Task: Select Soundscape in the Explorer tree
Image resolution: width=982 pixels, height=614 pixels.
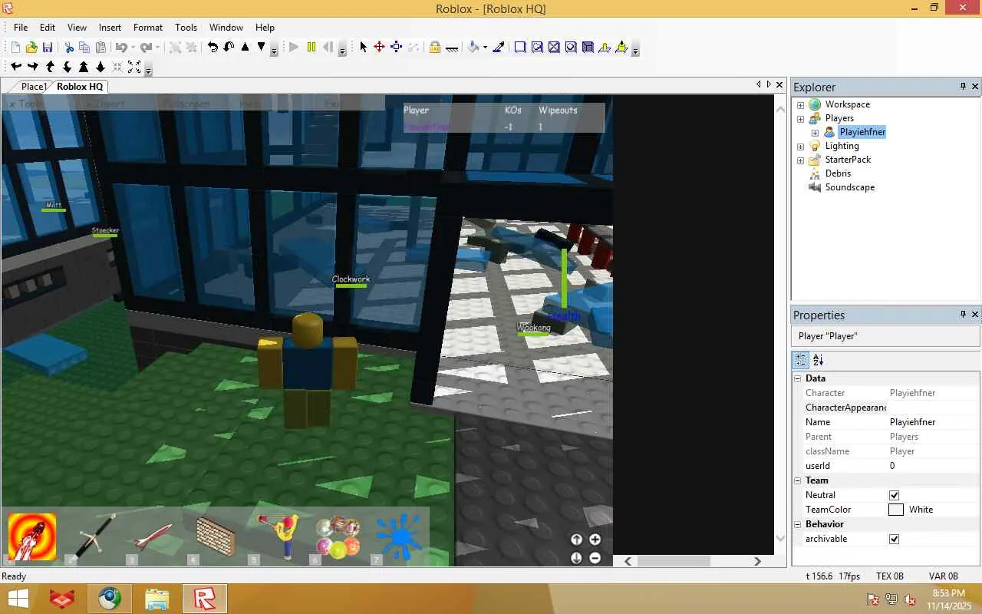Action: click(x=849, y=187)
